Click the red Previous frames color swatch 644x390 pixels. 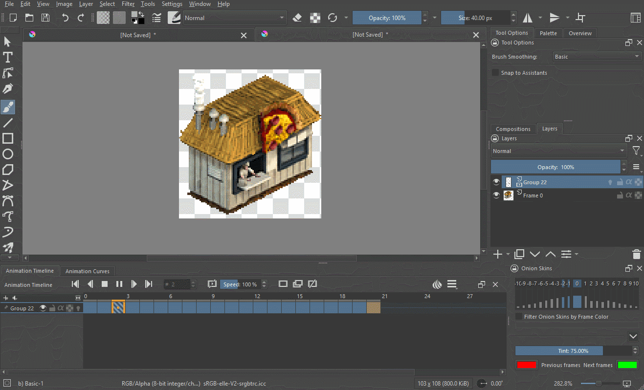526,365
